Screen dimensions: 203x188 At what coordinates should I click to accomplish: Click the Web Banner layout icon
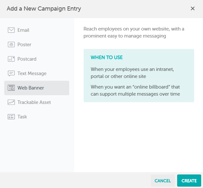[11, 88]
